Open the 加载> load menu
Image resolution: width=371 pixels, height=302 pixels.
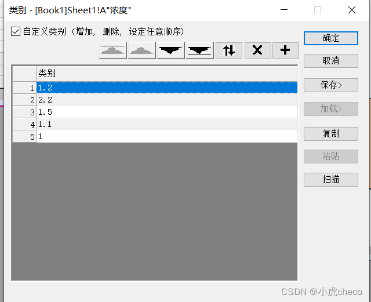(331, 109)
